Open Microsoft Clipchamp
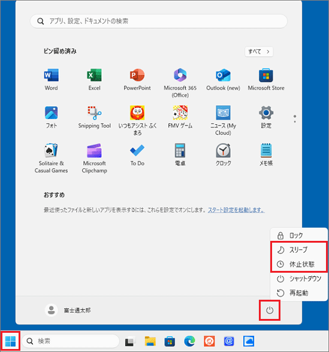Viewport: 329px width, 352px height. tap(94, 158)
